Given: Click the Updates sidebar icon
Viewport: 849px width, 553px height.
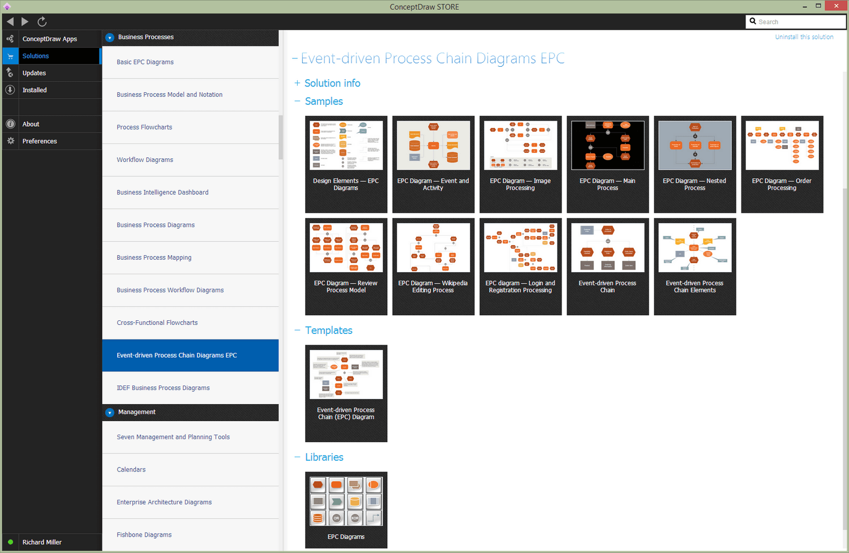Looking at the screenshot, I should click(x=10, y=73).
